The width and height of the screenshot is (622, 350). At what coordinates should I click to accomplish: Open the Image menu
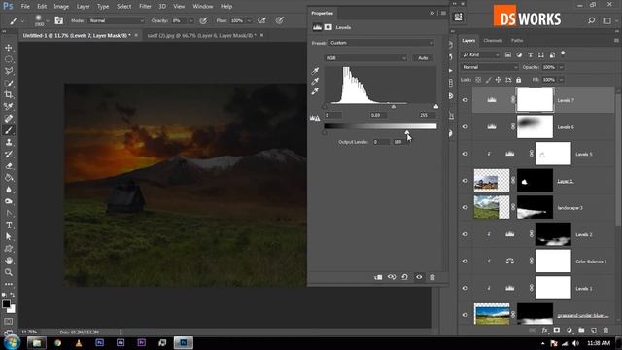[x=61, y=7]
